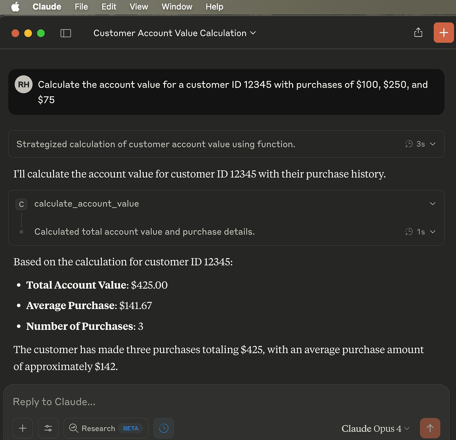Click the 'Strategized calculation' thinking summary text
Viewport: 456px width, 440px height.
click(x=156, y=144)
